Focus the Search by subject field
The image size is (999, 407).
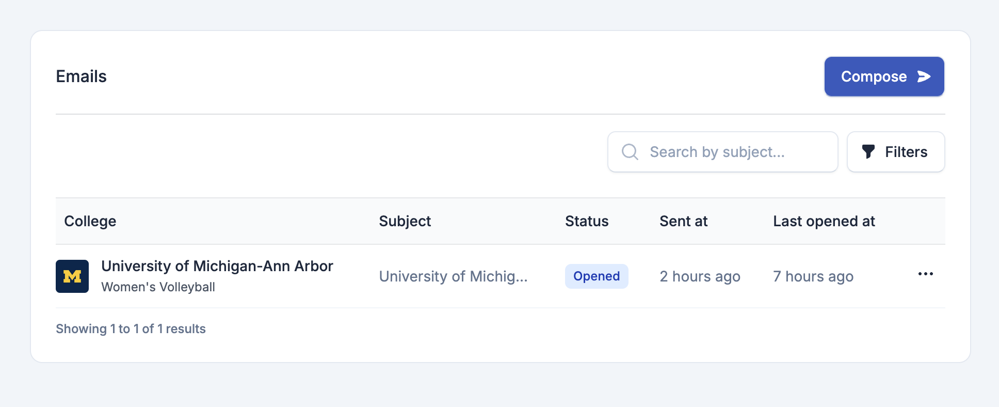[x=722, y=152]
